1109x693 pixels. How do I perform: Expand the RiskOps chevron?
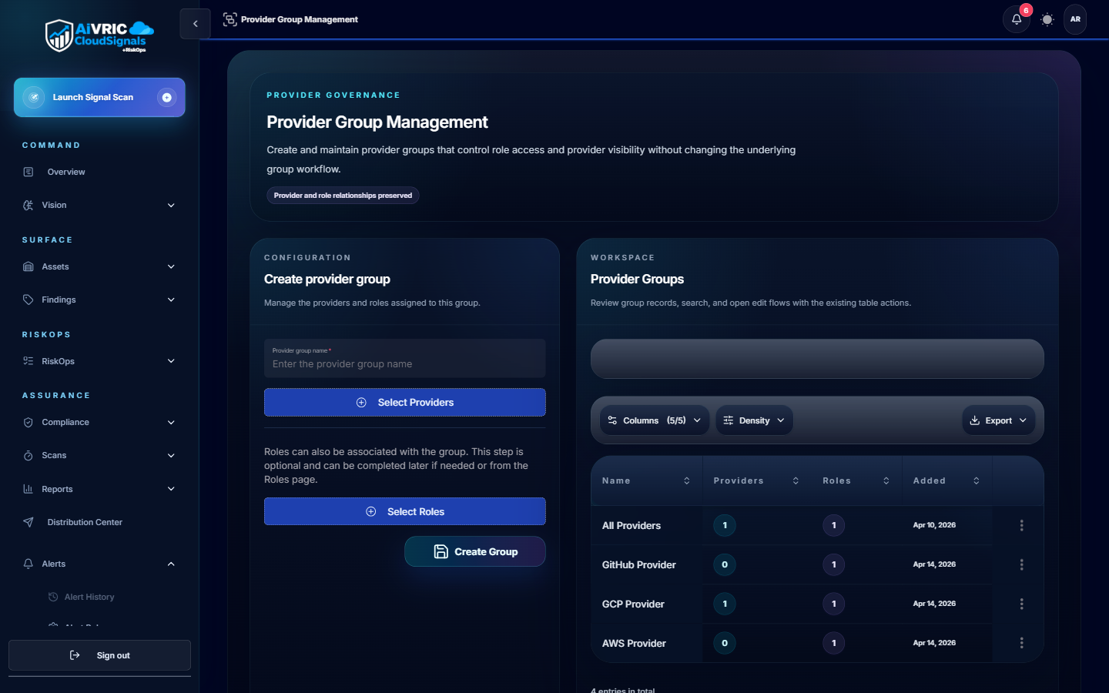tap(171, 361)
